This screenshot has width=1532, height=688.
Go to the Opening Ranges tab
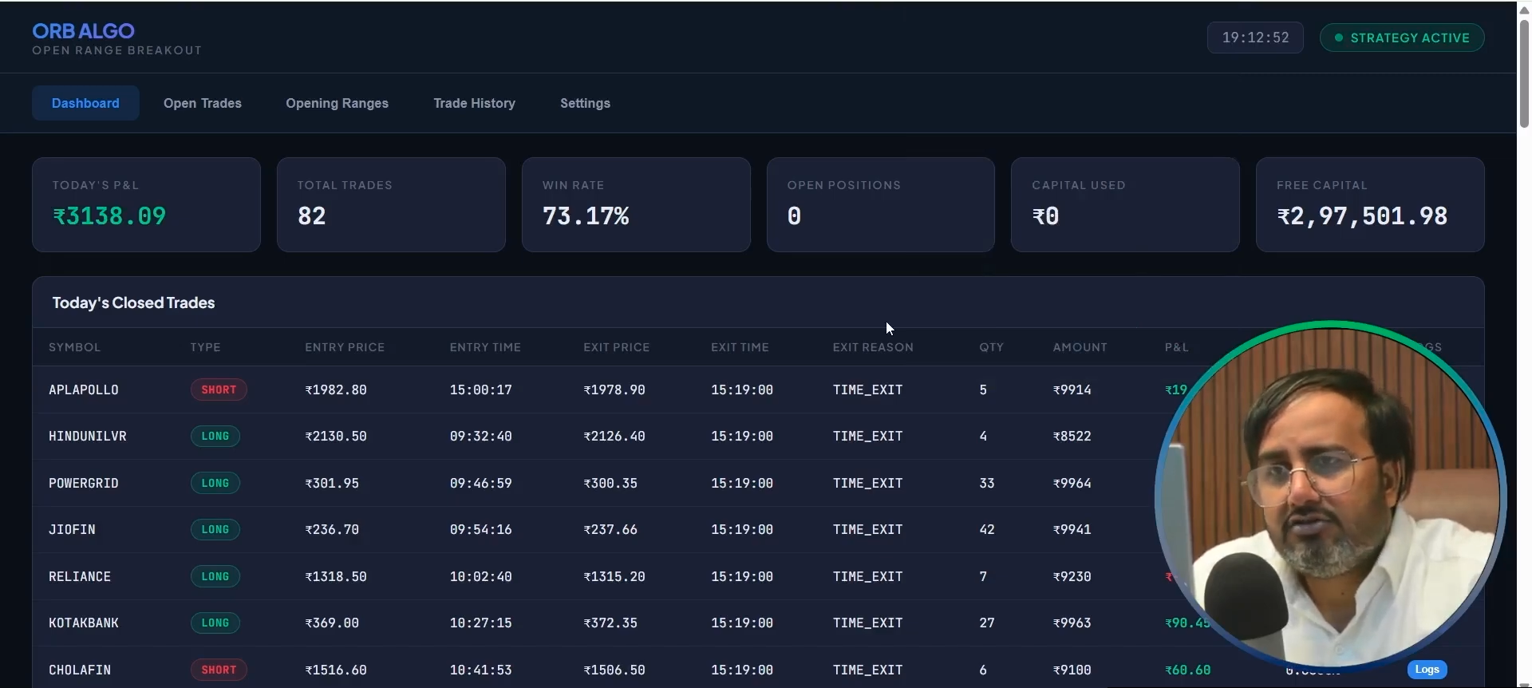point(338,103)
